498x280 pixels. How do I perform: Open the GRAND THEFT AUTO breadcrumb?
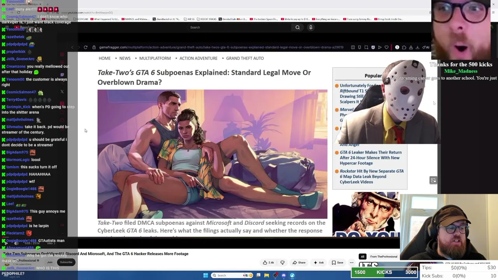coord(245,58)
